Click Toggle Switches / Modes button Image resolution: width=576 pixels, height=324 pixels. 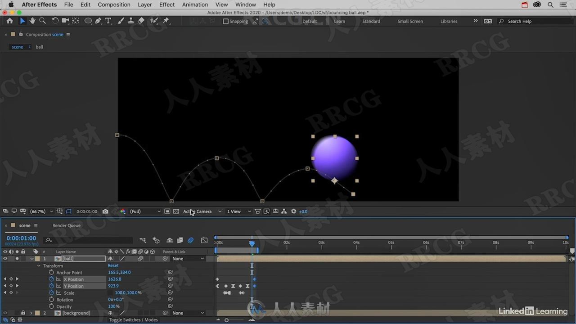133,319
